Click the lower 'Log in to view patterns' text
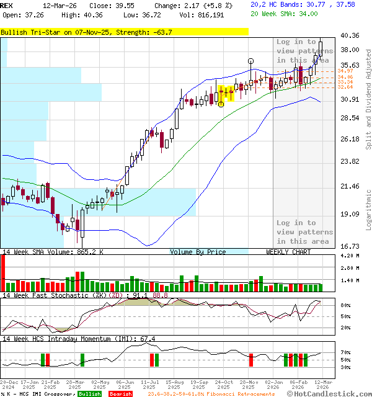This screenshot has height=397, width=372. tap(304, 232)
